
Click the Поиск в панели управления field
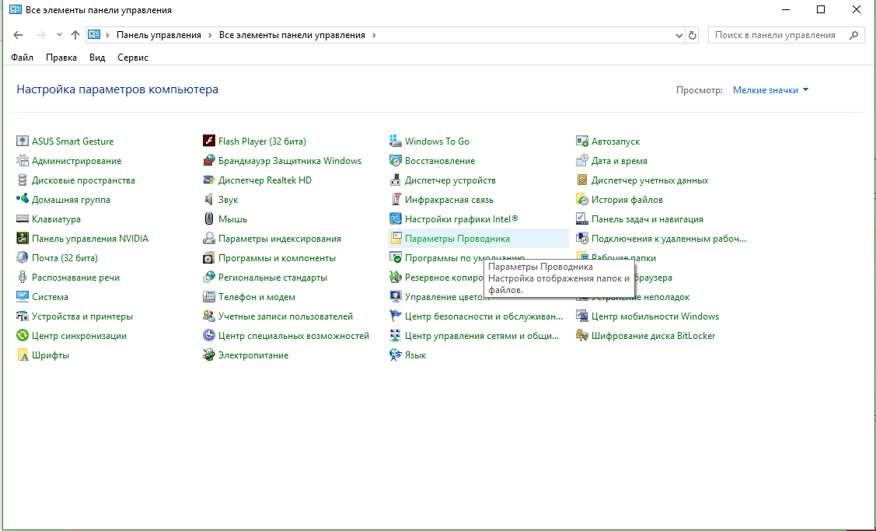point(786,35)
